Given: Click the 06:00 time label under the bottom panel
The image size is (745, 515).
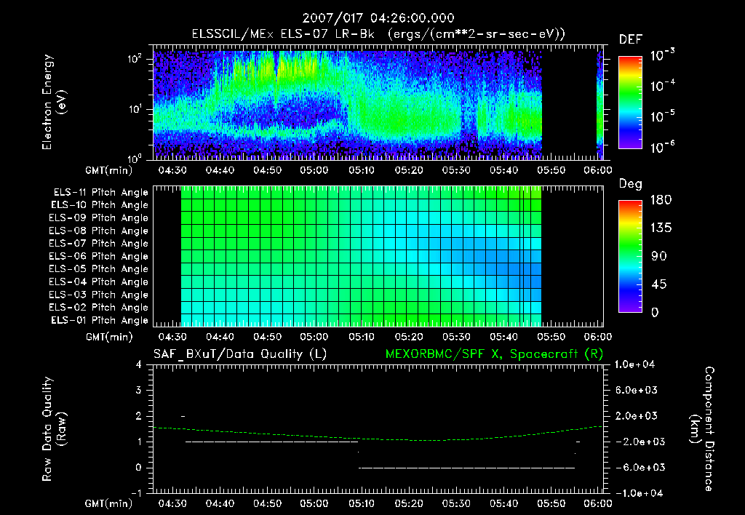Looking at the screenshot, I should [598, 503].
